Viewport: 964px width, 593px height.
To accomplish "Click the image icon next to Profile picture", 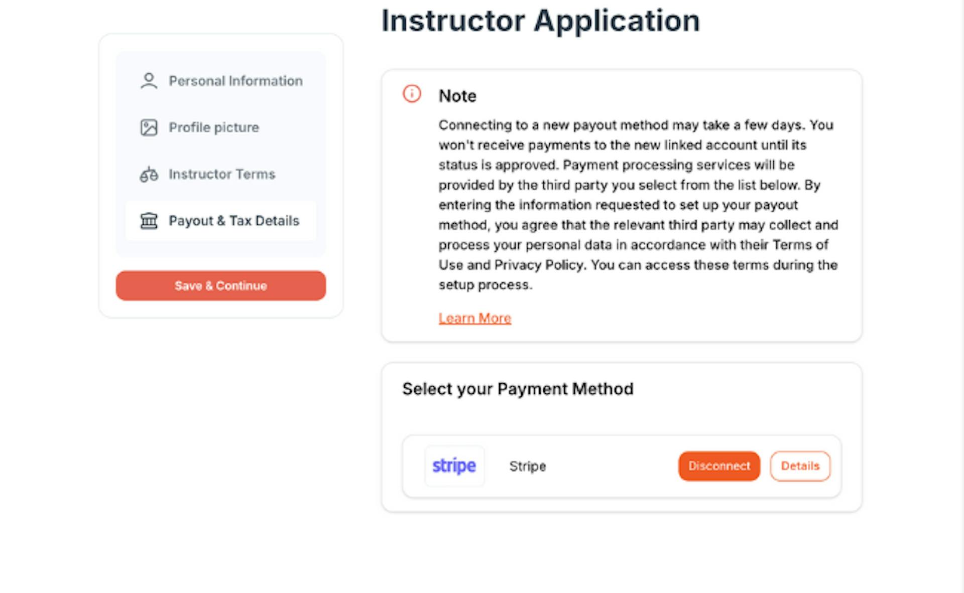I will click(149, 127).
